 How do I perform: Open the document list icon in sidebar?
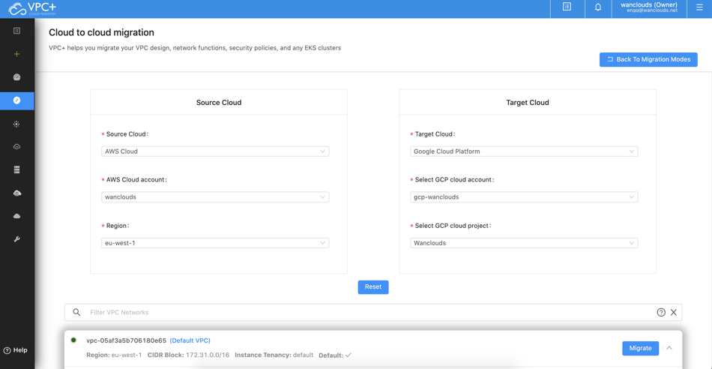16,31
